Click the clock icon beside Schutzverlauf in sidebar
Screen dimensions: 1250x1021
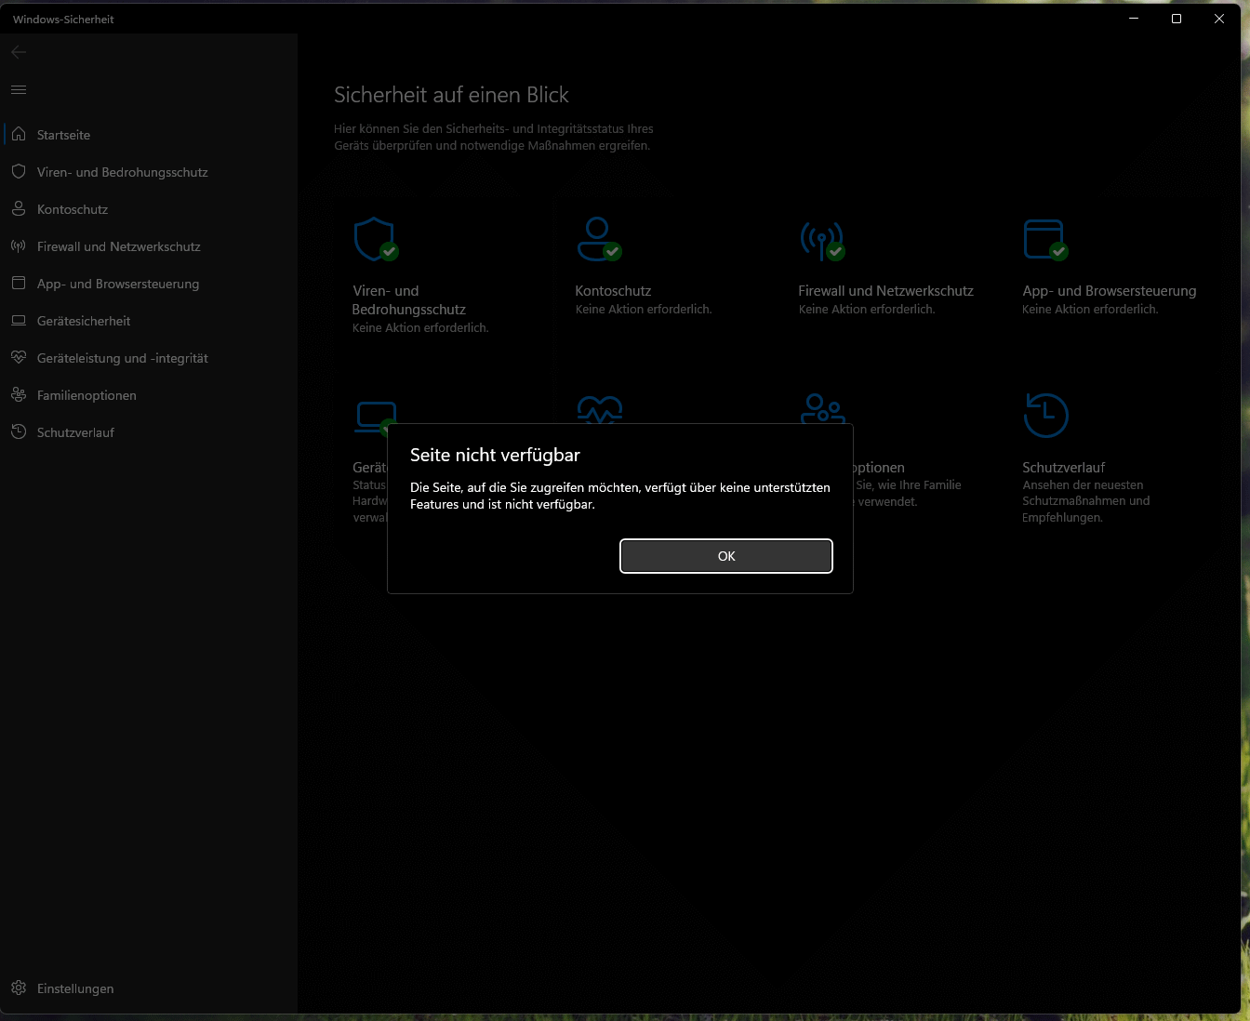[x=19, y=432]
